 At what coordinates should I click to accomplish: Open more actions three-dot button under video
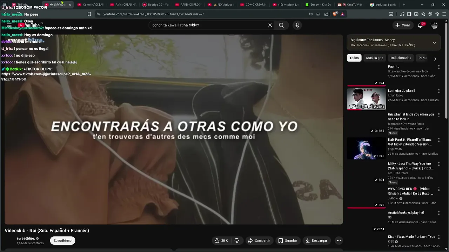(339, 240)
